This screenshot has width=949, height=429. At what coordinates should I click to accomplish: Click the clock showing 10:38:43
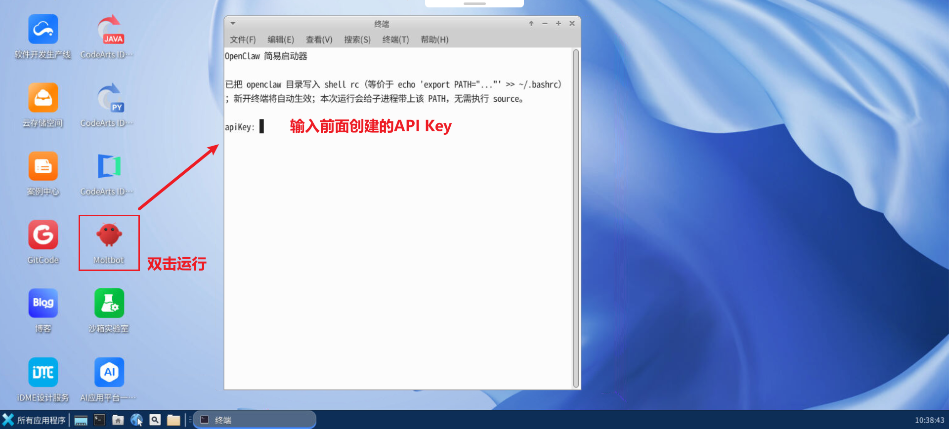pos(929,420)
